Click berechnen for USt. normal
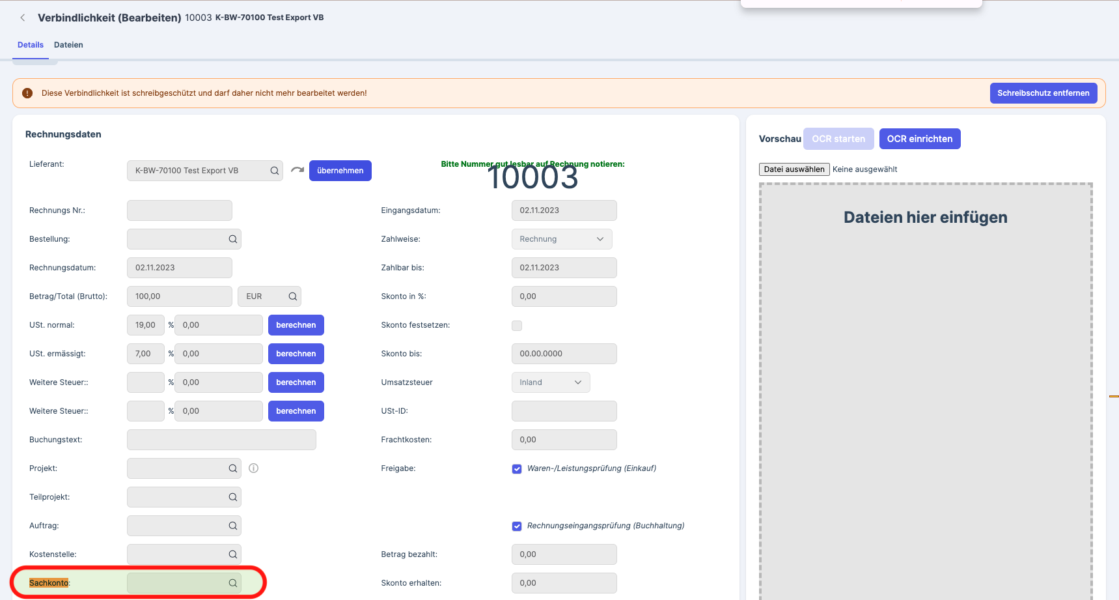The height and width of the screenshot is (600, 1119). click(296, 325)
